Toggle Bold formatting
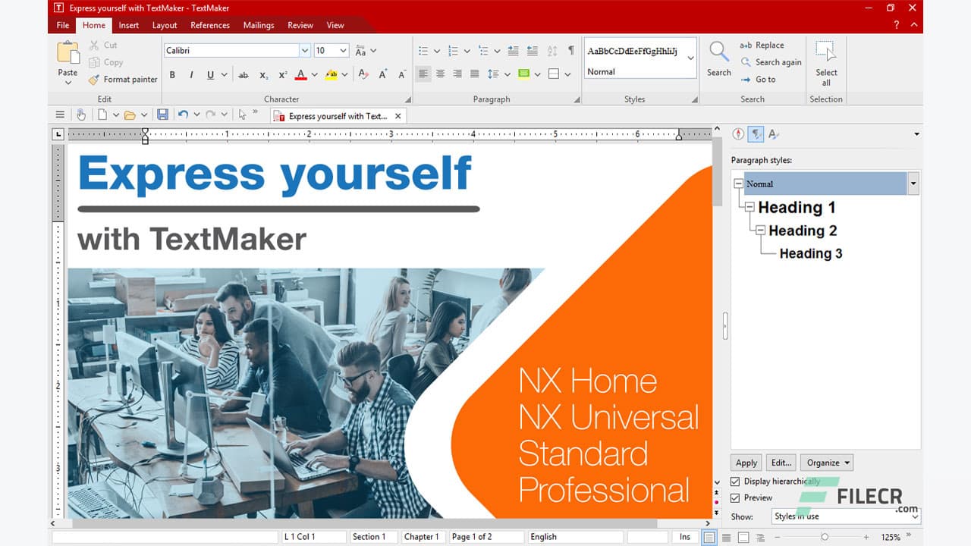The width and height of the screenshot is (971, 546). (x=171, y=74)
